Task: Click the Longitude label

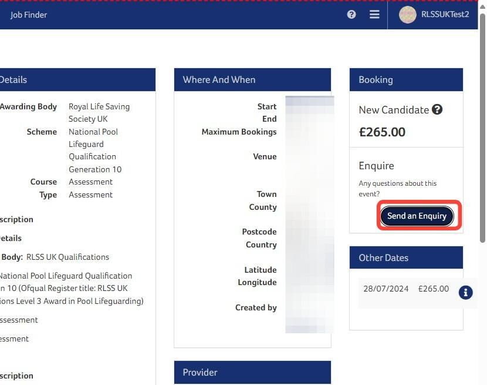Action: click(257, 282)
